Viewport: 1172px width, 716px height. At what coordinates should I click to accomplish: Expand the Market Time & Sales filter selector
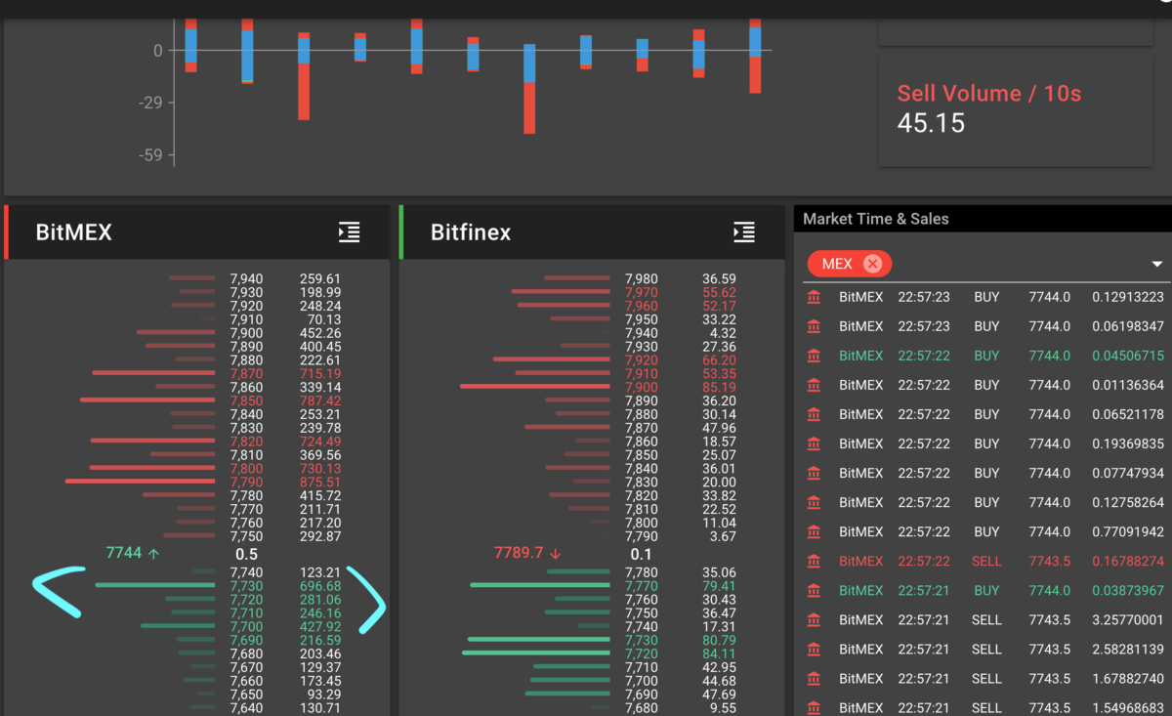tap(1155, 264)
